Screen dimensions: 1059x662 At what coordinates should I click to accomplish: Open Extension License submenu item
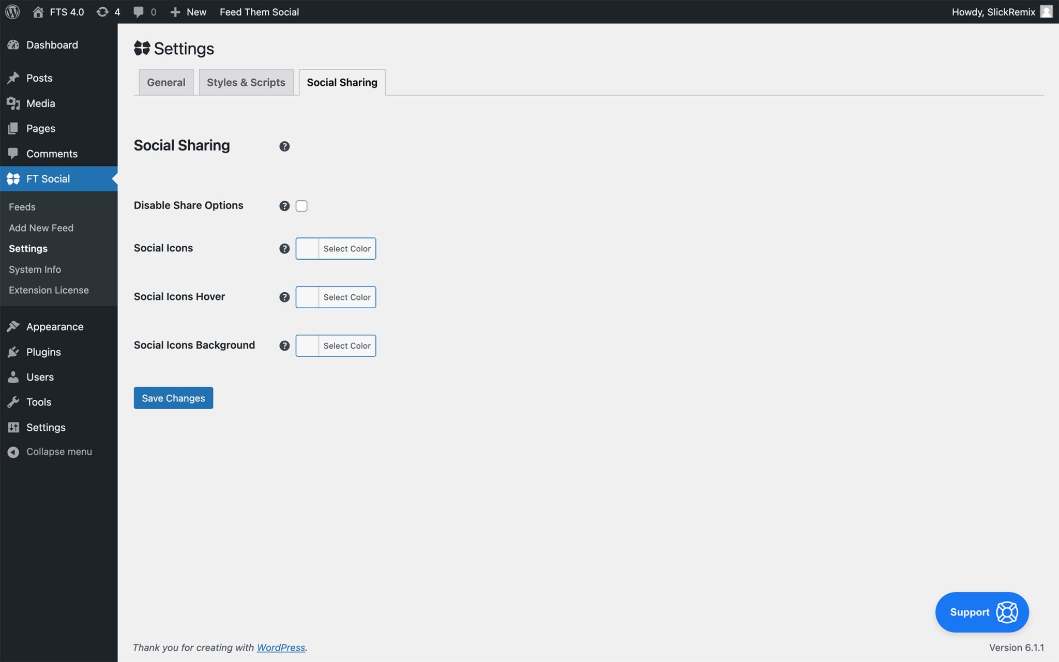tap(49, 290)
